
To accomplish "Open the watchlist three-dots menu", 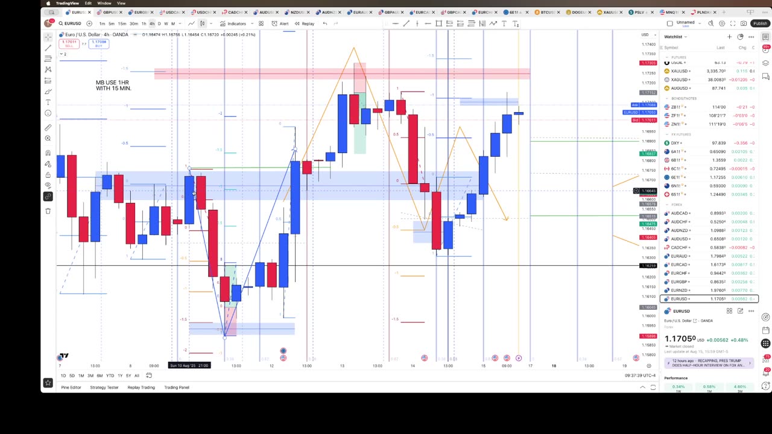I will tap(751, 37).
